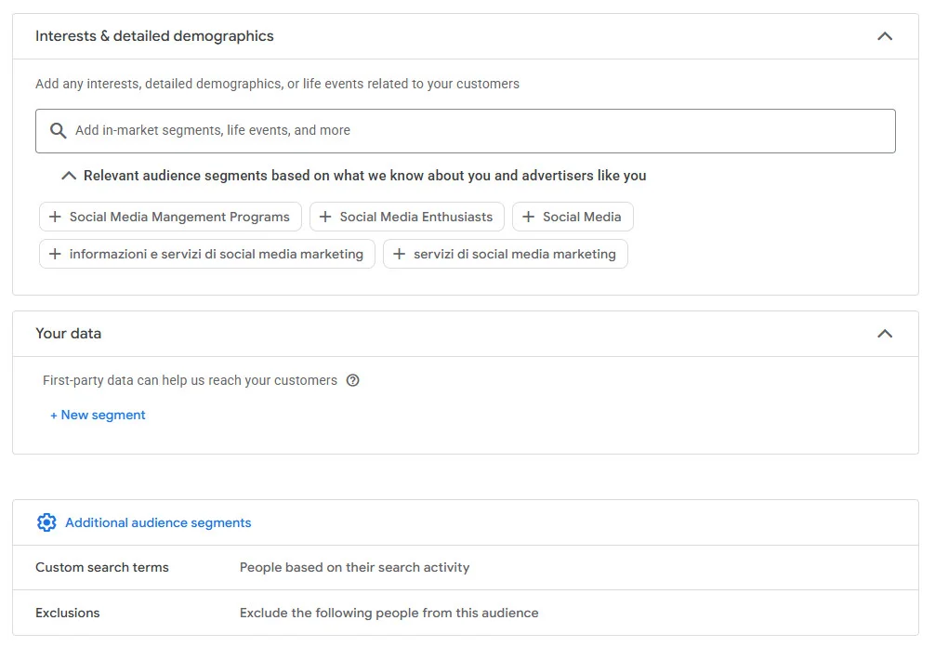The image size is (935, 660).
Task: Click plus icon on Social Media chip
Action: (528, 217)
